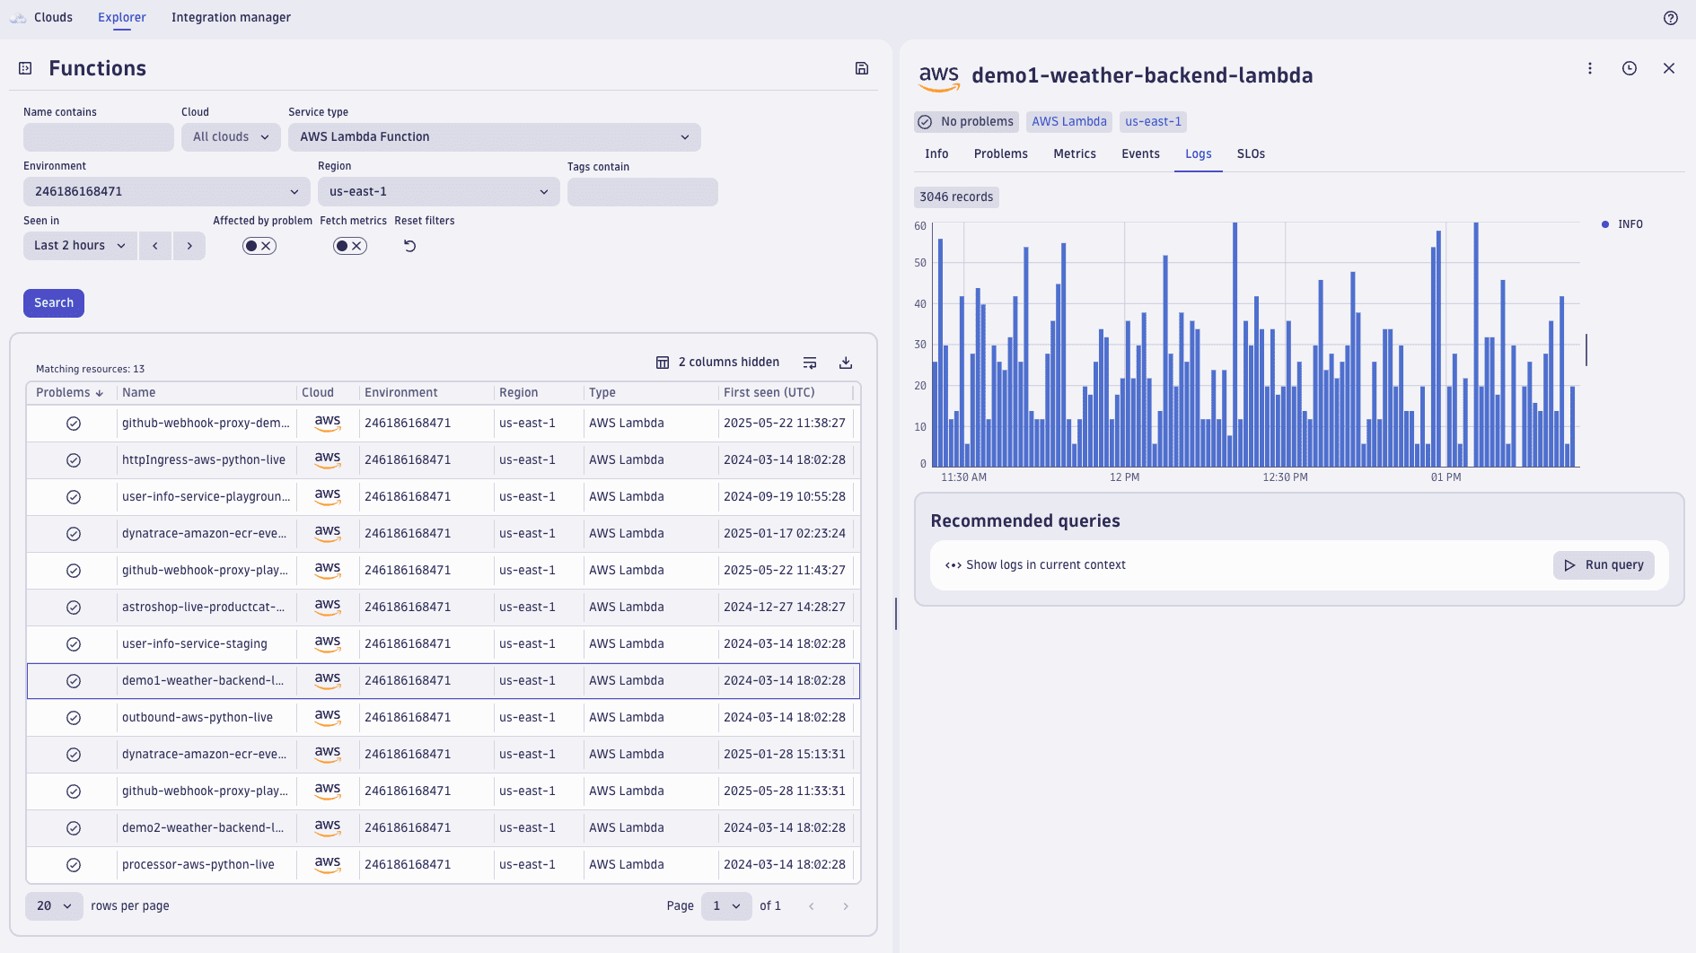Image resolution: width=1696 pixels, height=953 pixels.
Task: Open the timeframe clock icon in details panel
Action: (1629, 68)
